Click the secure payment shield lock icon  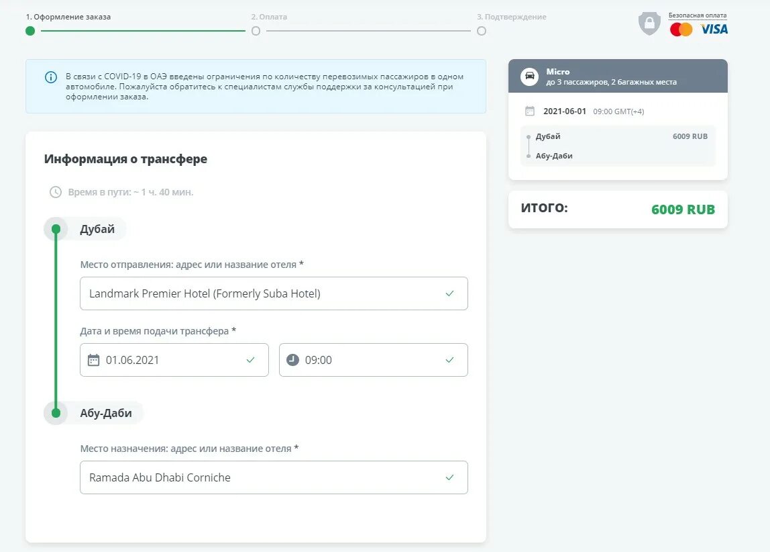point(649,24)
